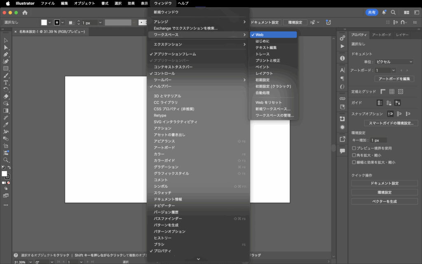Select the Type tool
The image size is (422, 264).
coord(6,82)
